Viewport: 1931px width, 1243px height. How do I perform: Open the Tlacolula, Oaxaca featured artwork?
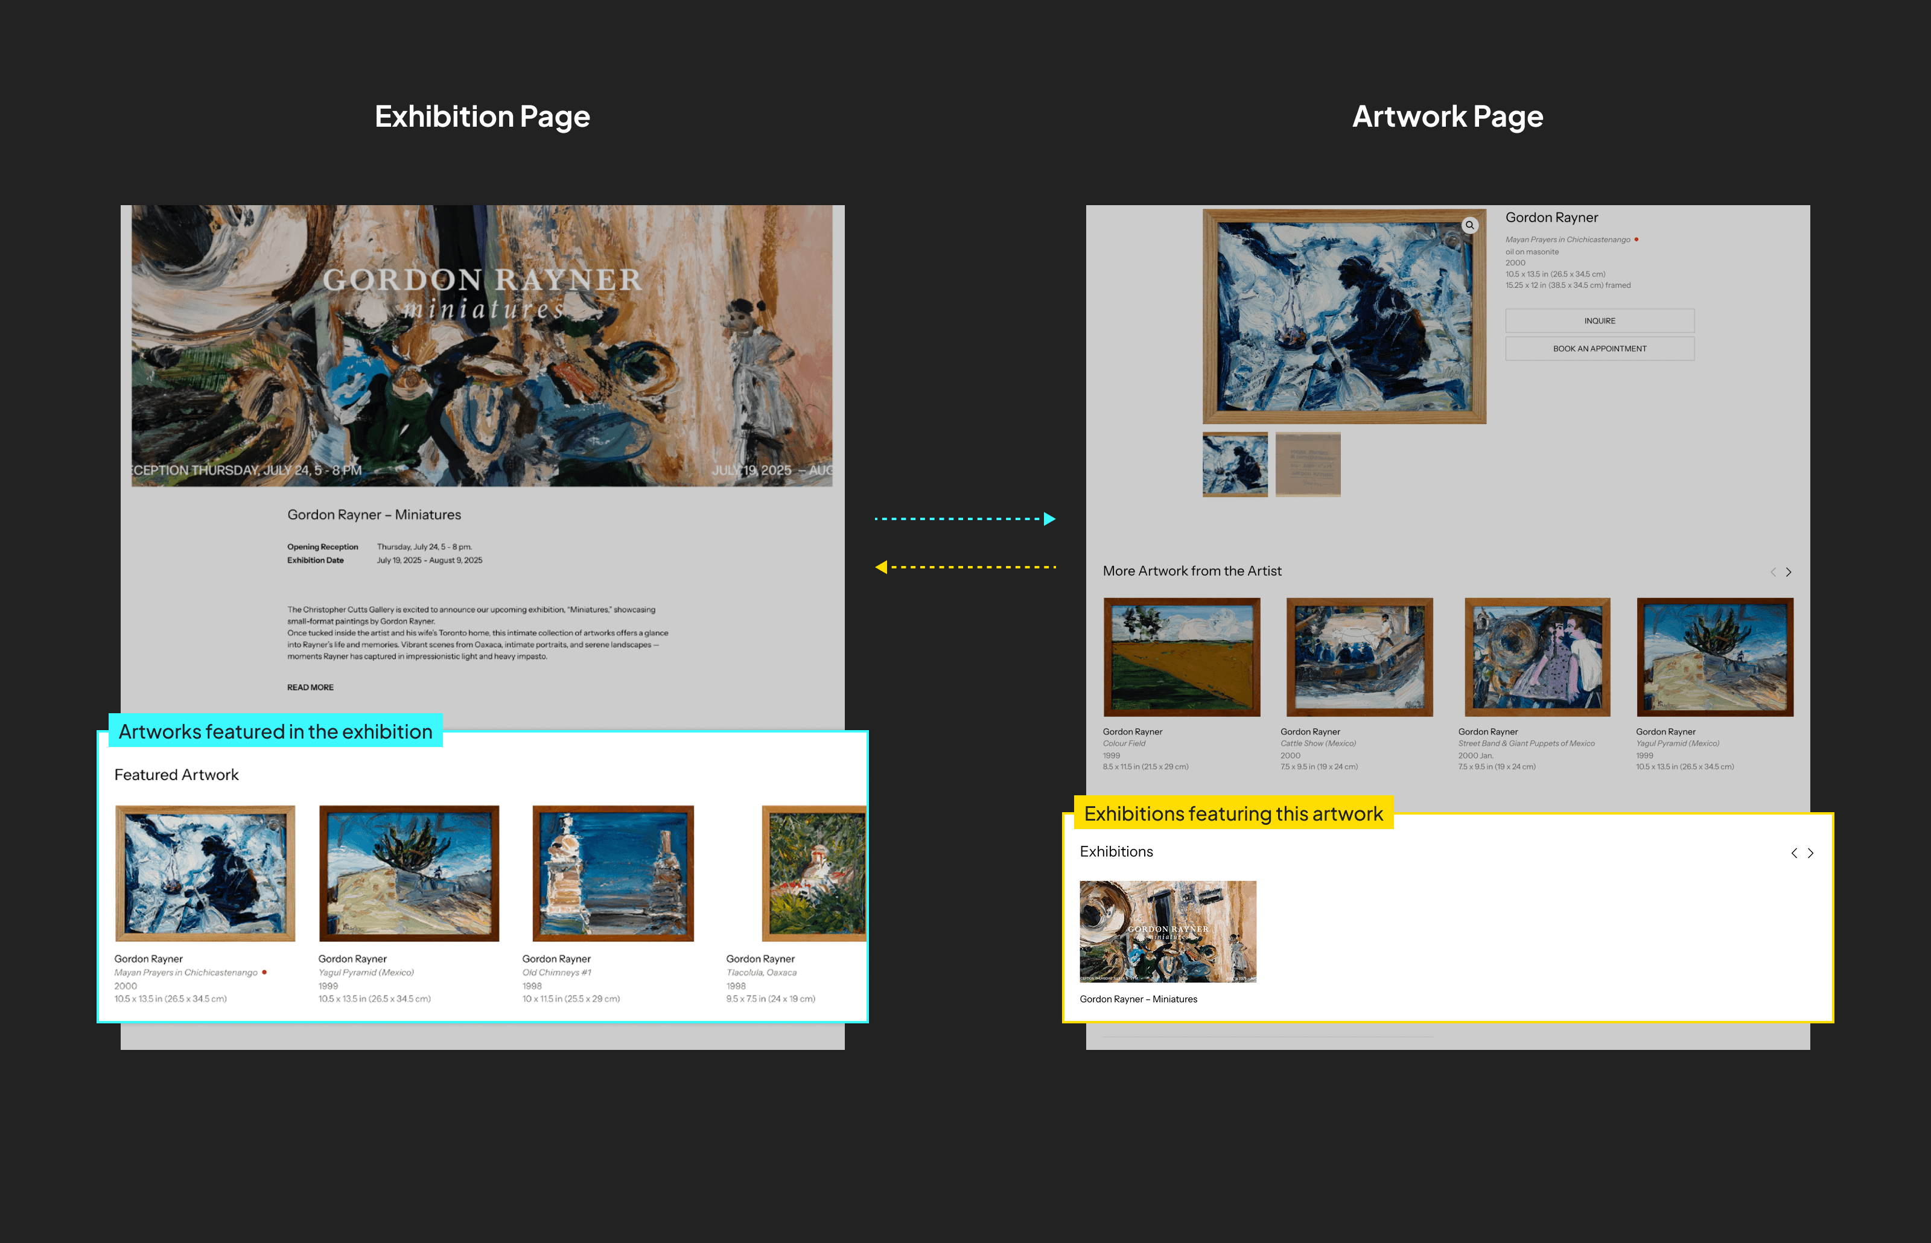[x=813, y=873]
